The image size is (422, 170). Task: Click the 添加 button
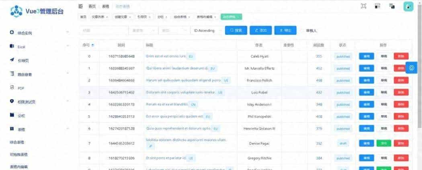[261, 30]
